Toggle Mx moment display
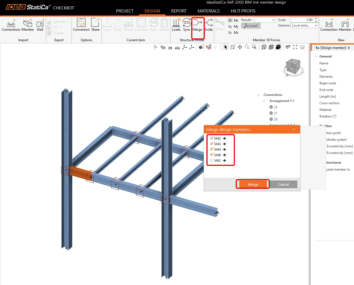 [236, 20]
